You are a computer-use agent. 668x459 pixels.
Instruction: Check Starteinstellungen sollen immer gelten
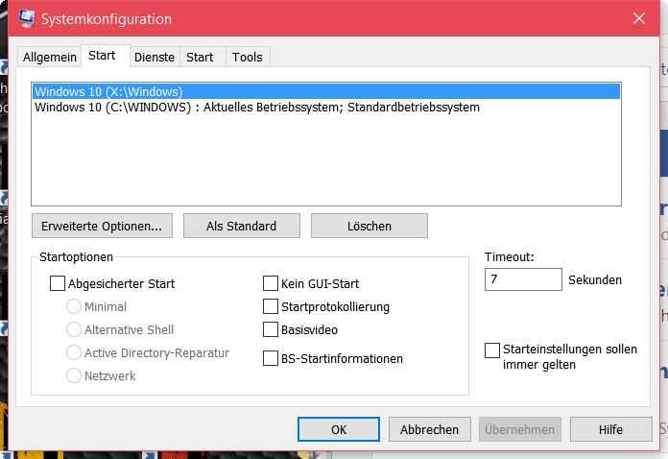pos(492,350)
